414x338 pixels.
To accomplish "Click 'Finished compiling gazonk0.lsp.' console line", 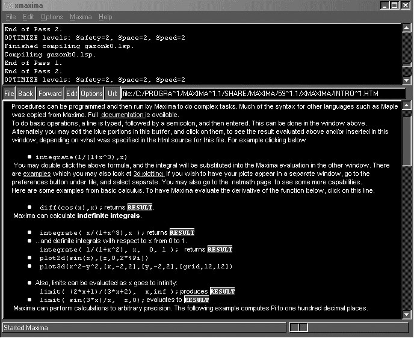I will point(69,46).
